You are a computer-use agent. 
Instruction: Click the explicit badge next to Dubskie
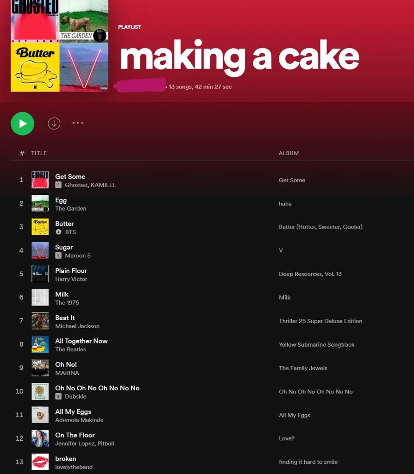pos(58,396)
